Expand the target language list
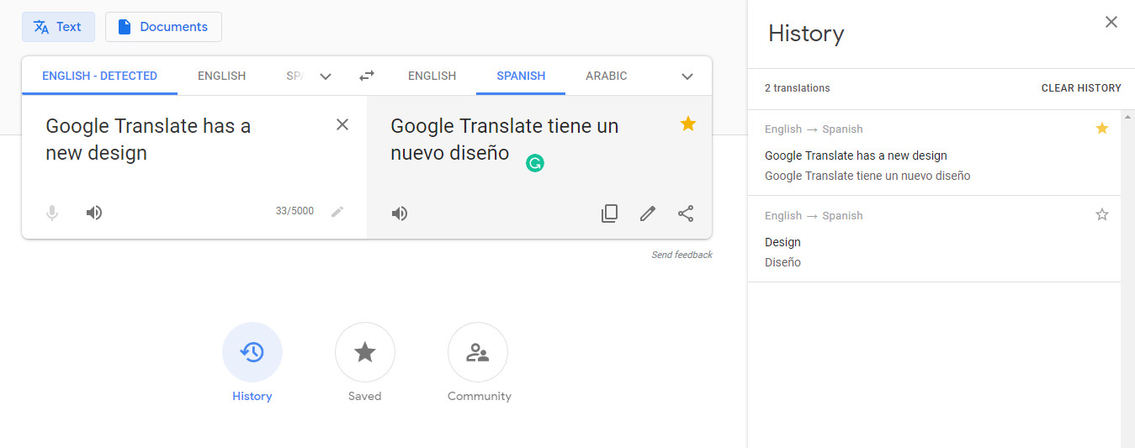This screenshot has width=1135, height=448. click(687, 76)
